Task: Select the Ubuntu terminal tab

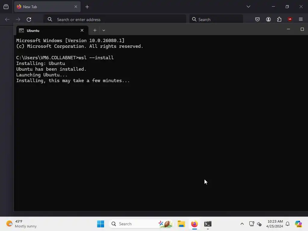Action: pos(52,30)
